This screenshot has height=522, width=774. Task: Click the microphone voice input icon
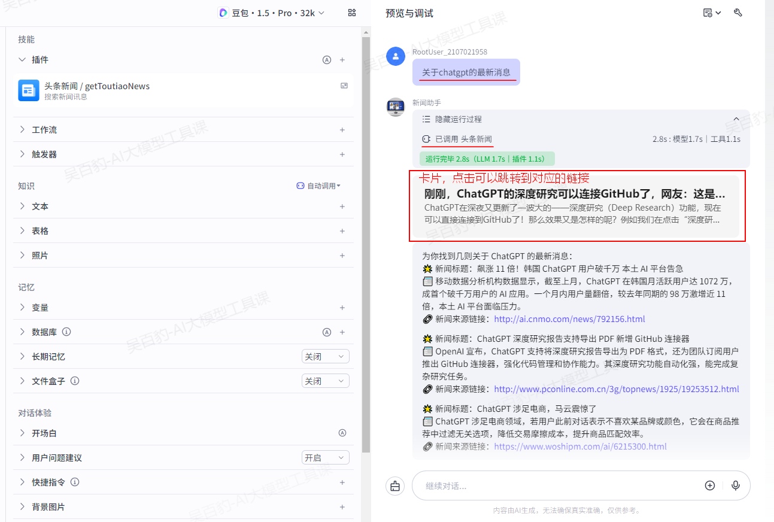[x=736, y=485]
